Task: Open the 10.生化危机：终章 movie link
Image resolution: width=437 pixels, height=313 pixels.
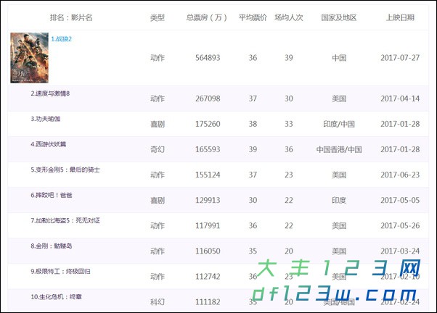Action: coord(57,296)
